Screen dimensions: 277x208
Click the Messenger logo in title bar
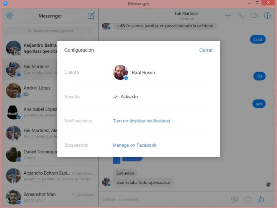(x=5, y=3)
